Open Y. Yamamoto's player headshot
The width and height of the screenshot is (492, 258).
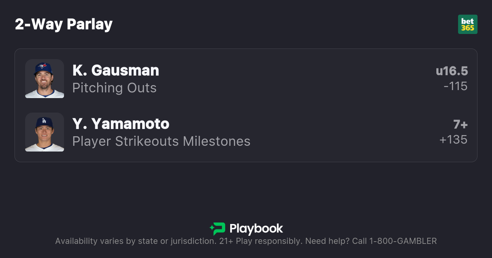click(x=45, y=132)
